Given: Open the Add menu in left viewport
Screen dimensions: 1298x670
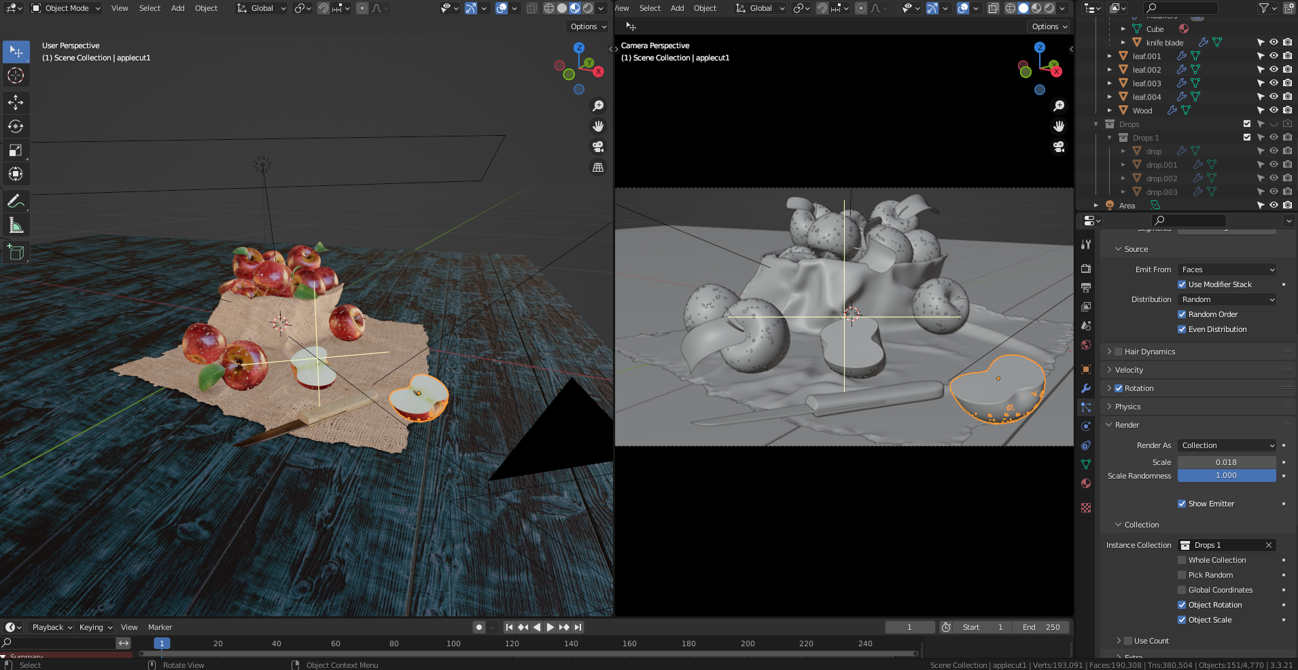Looking at the screenshot, I should 177,8.
